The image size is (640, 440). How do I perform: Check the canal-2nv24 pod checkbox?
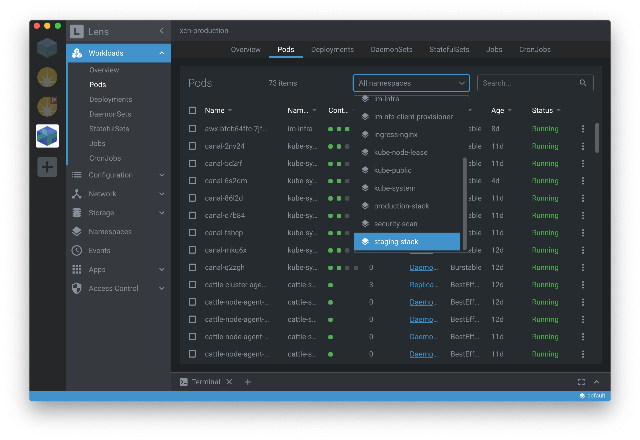pyautogui.click(x=192, y=146)
